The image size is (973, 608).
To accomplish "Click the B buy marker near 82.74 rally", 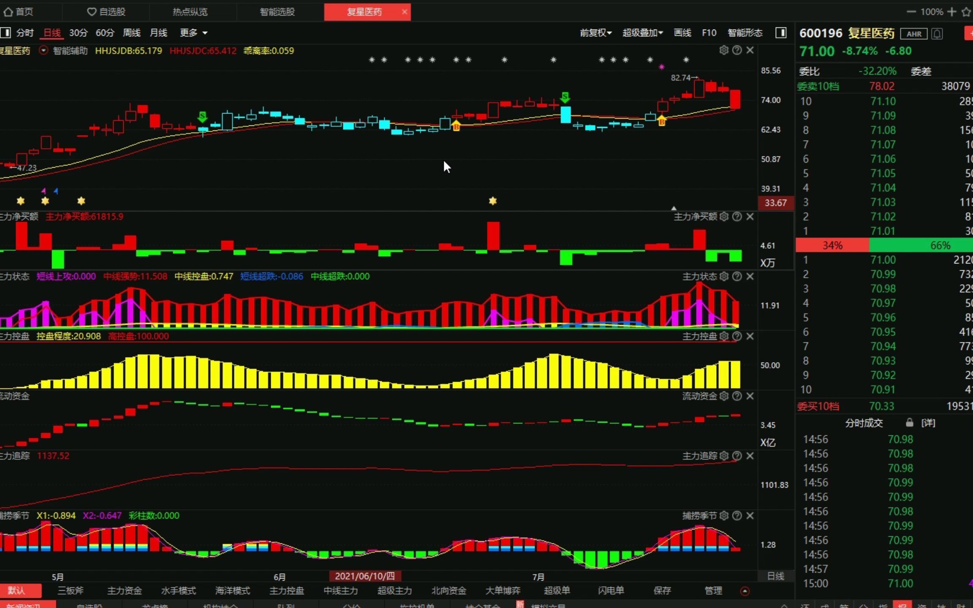I will click(x=661, y=121).
